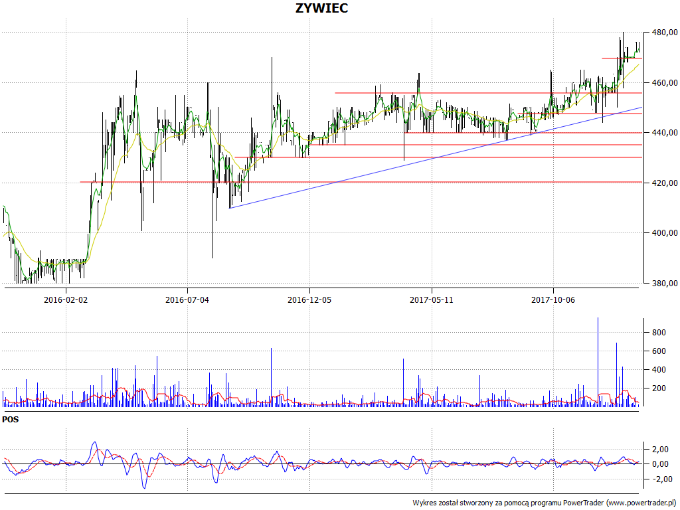
Task: Select the 400,00 price axis label
Action: click(x=664, y=233)
